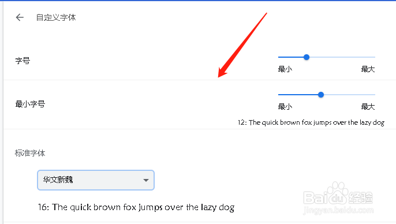The image size is (396, 224).
Task: Click 最小 label under the 字号 slider
Action: point(285,69)
